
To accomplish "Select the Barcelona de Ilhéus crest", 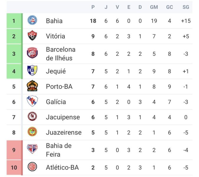I will (x=32, y=53).
